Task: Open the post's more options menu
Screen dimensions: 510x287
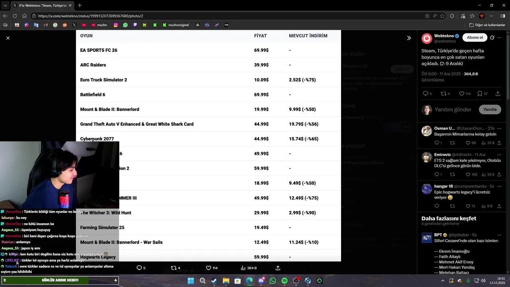Action: (x=499, y=37)
